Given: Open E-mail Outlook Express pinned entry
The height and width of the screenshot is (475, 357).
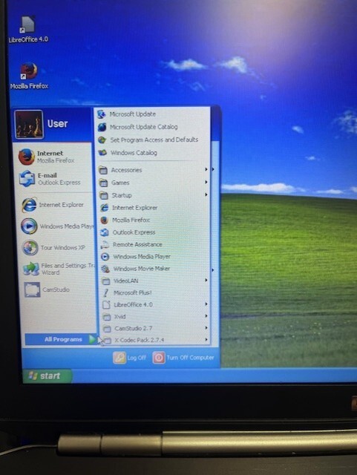Looking at the screenshot, I should 55,179.
